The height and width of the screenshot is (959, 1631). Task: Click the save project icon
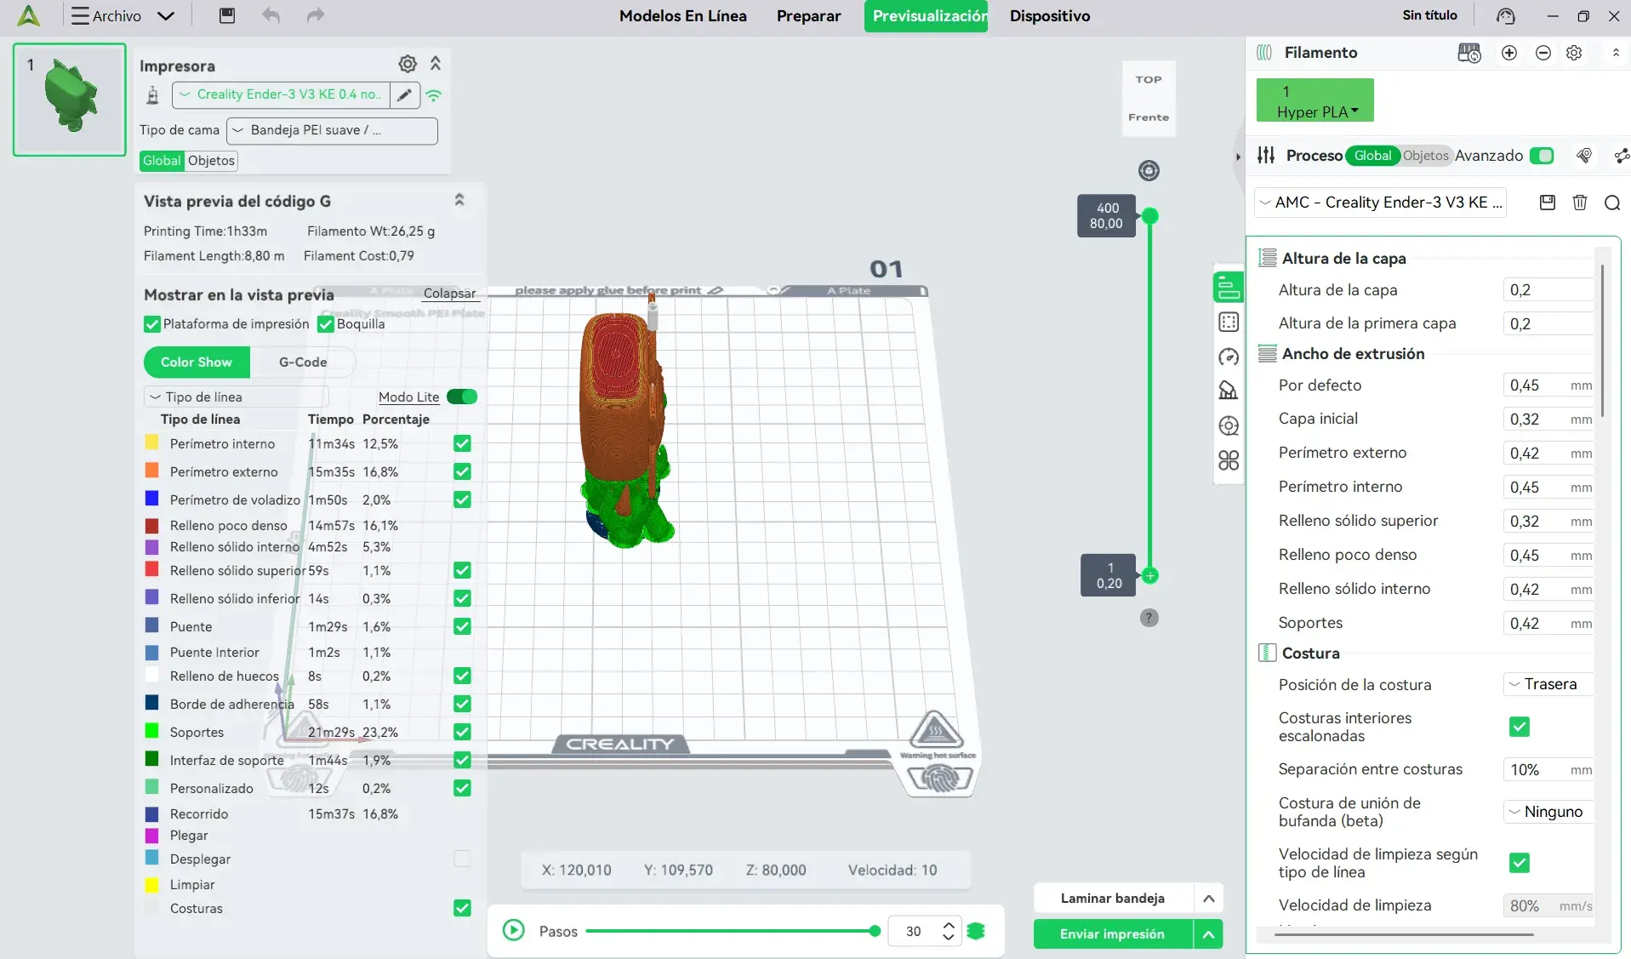tap(227, 15)
